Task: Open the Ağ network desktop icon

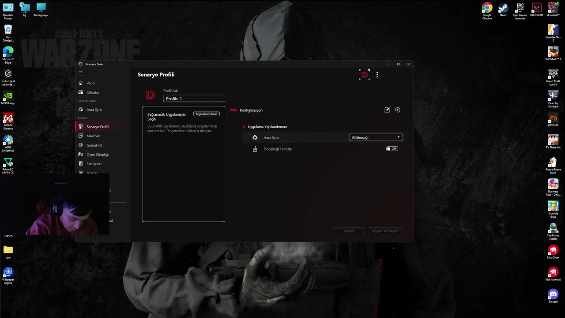Action: (x=25, y=10)
